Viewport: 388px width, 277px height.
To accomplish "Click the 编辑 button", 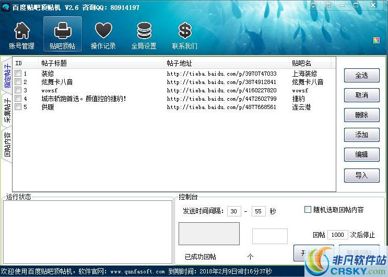I will click(x=361, y=154).
